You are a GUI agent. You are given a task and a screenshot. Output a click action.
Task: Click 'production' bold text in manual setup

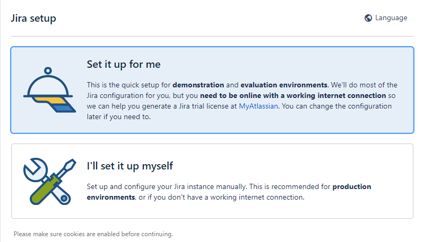click(352, 187)
